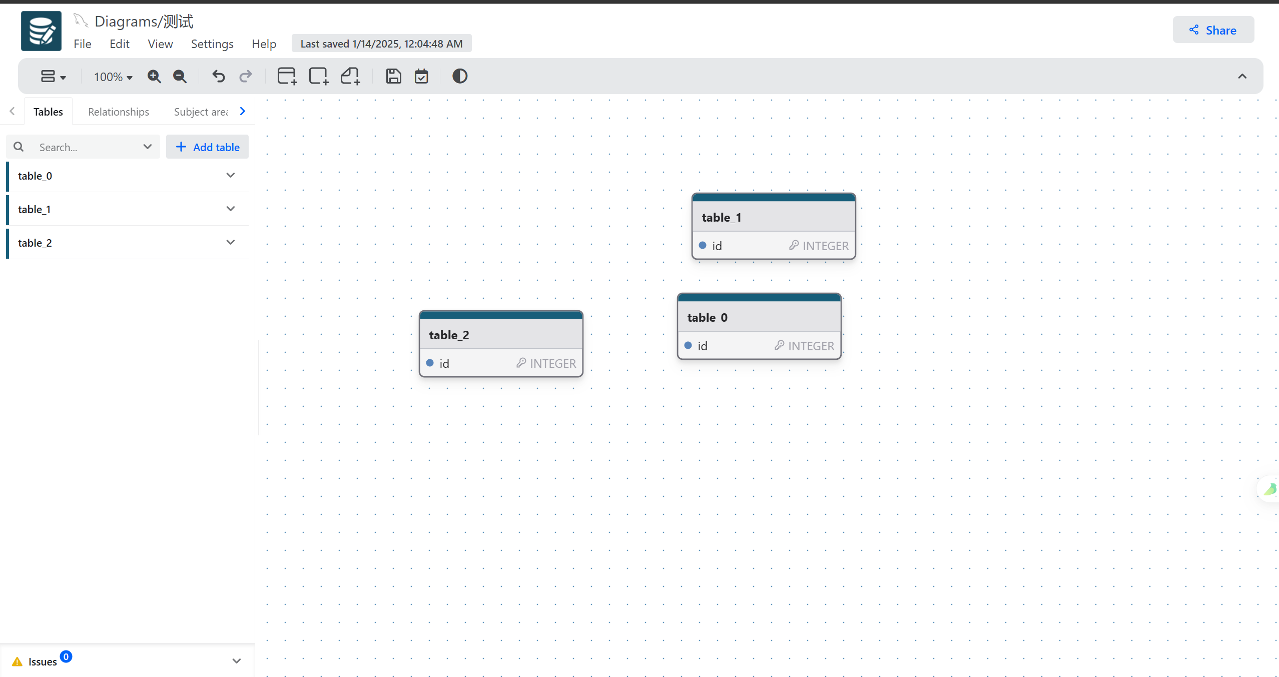Click the Diagrams/测试 title

144,22
